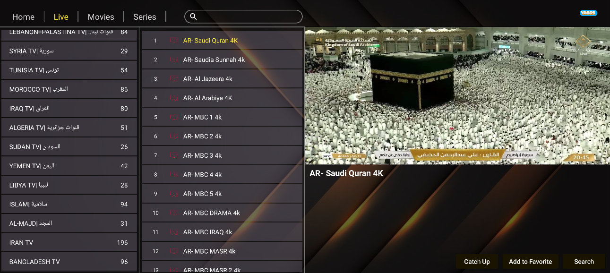Click the blue logo badge at top right

(588, 13)
